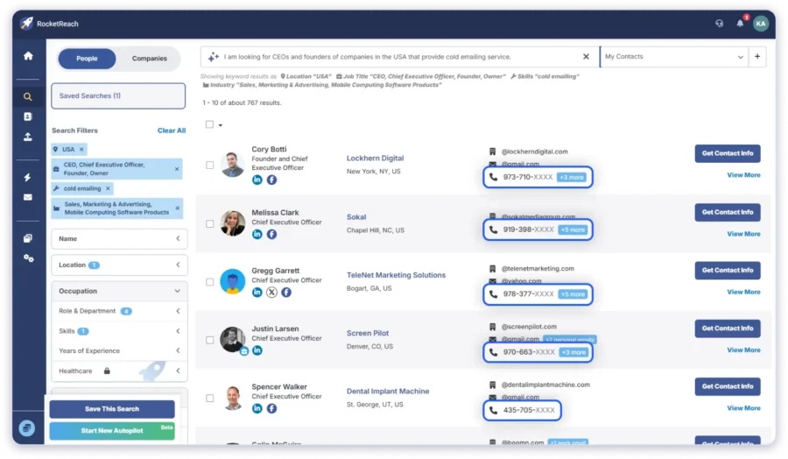Click +5 more phones for Melissa Clark
The height and width of the screenshot is (459, 788).
[573, 229]
